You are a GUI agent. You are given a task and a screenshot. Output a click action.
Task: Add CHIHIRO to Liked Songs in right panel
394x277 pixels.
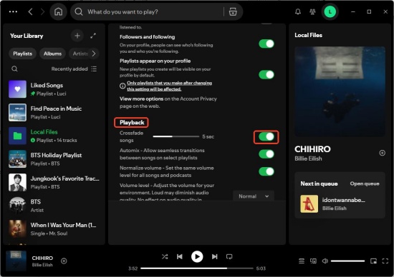383,153
